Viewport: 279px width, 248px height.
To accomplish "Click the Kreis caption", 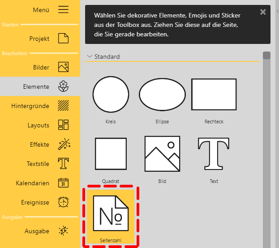I will click(x=111, y=122).
